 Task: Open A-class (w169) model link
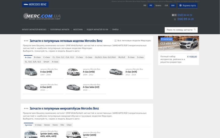[x=89, y=72]
